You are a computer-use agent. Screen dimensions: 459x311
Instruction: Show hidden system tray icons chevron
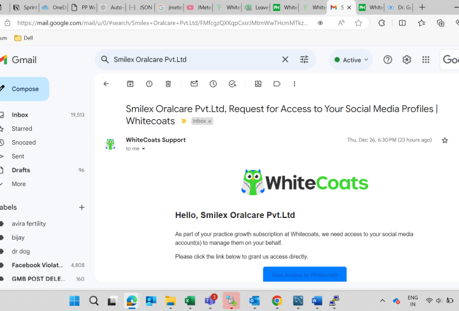pyautogui.click(x=382, y=301)
